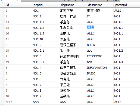The width and height of the screenshot is (140, 106).
Task: Select the id cell with value 19
Action: click(18, 62)
